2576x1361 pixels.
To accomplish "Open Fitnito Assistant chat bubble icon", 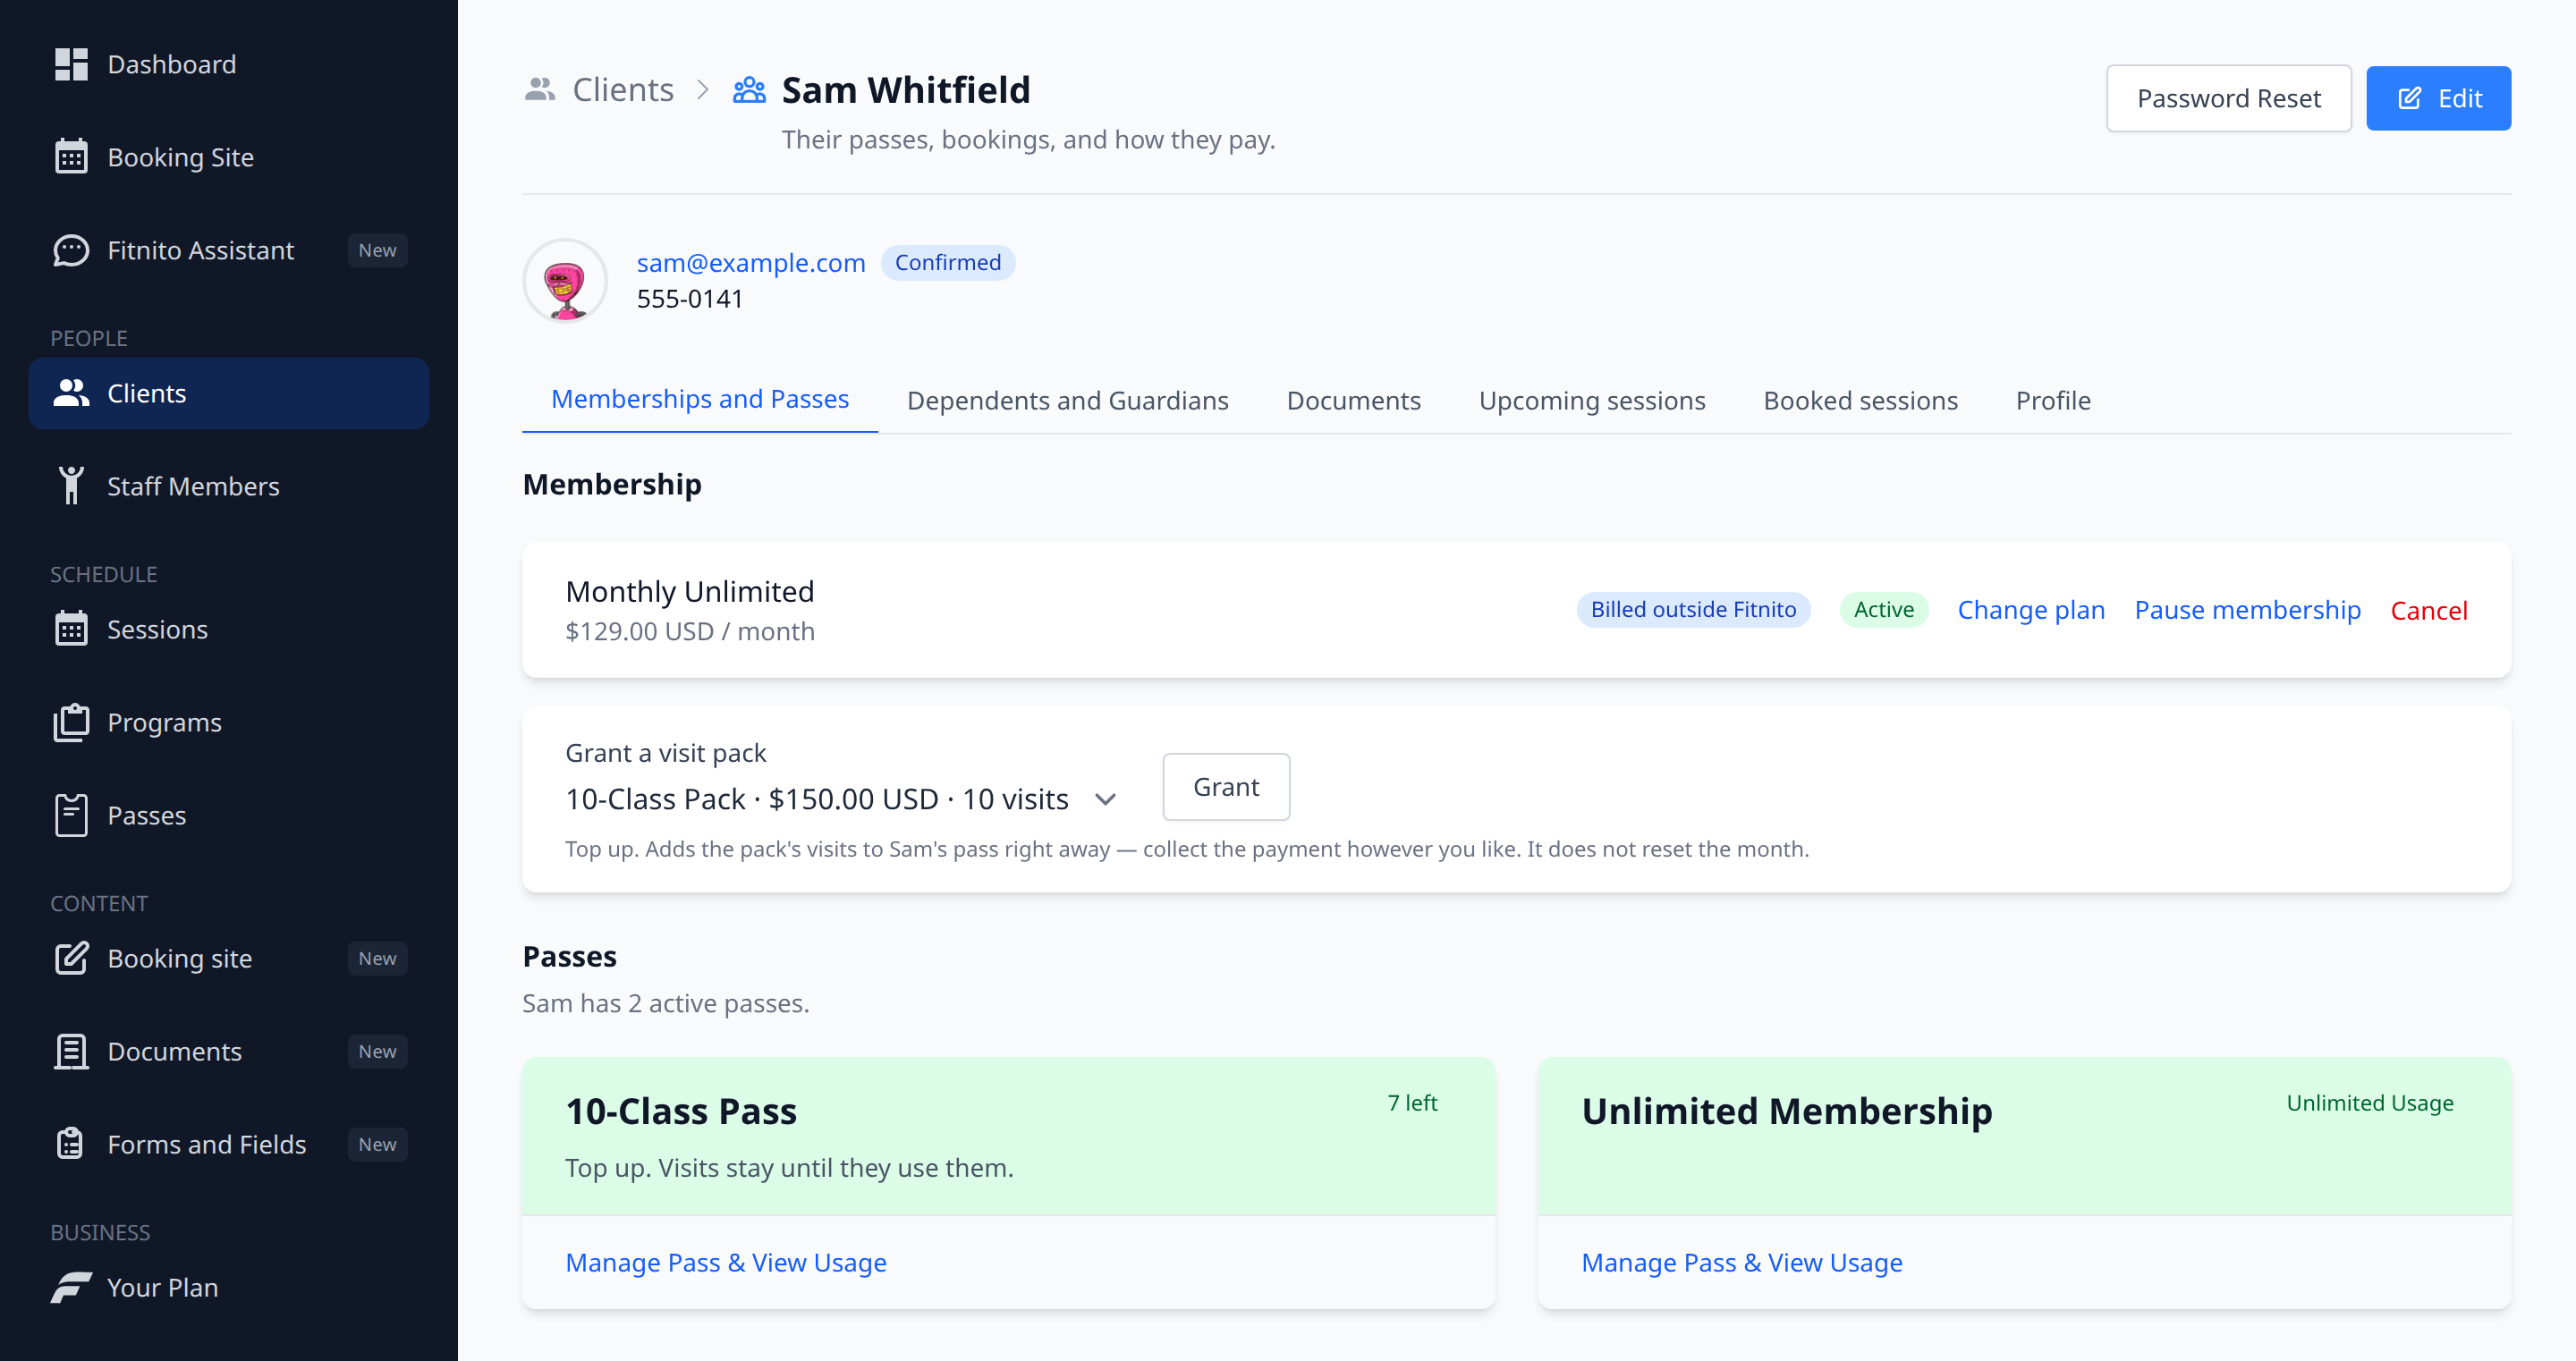I will 71,250.
